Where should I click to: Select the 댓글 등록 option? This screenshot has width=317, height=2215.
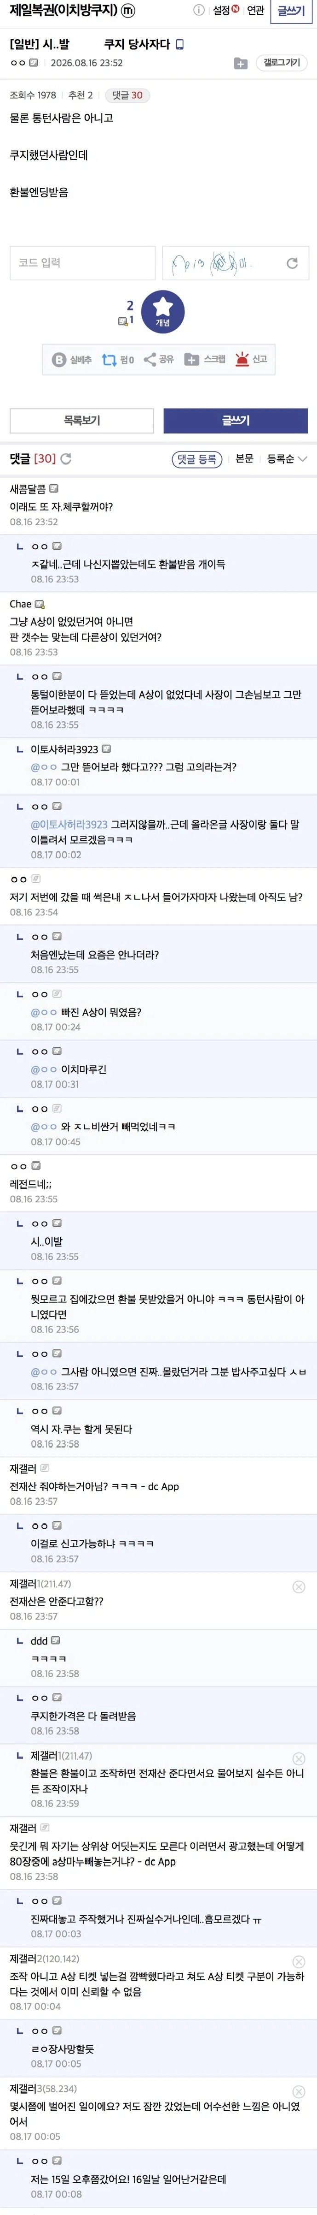[197, 459]
